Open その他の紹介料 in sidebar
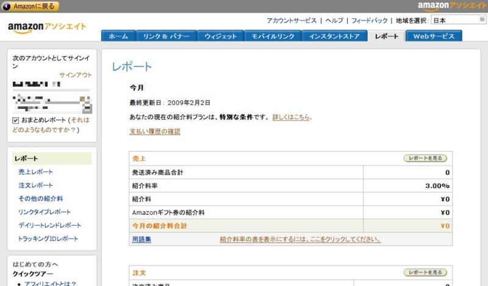Image resolution: width=488 pixels, height=286 pixels. pyautogui.click(x=40, y=198)
